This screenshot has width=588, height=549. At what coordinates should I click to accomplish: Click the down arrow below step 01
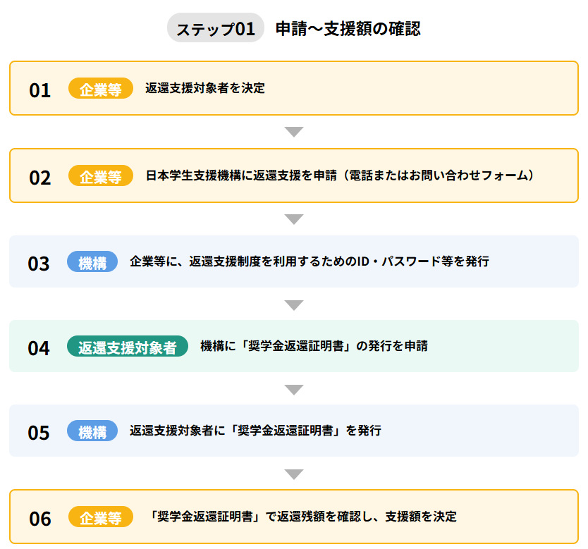[x=294, y=132]
